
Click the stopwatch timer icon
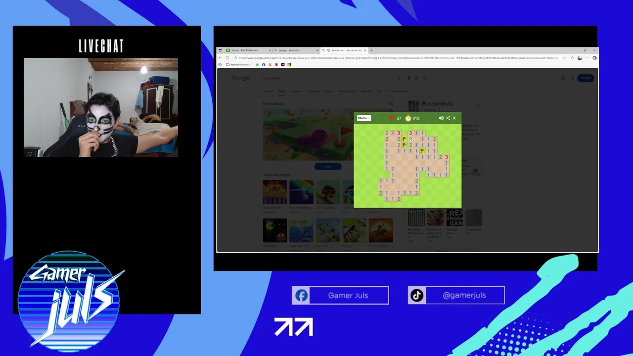(408, 118)
